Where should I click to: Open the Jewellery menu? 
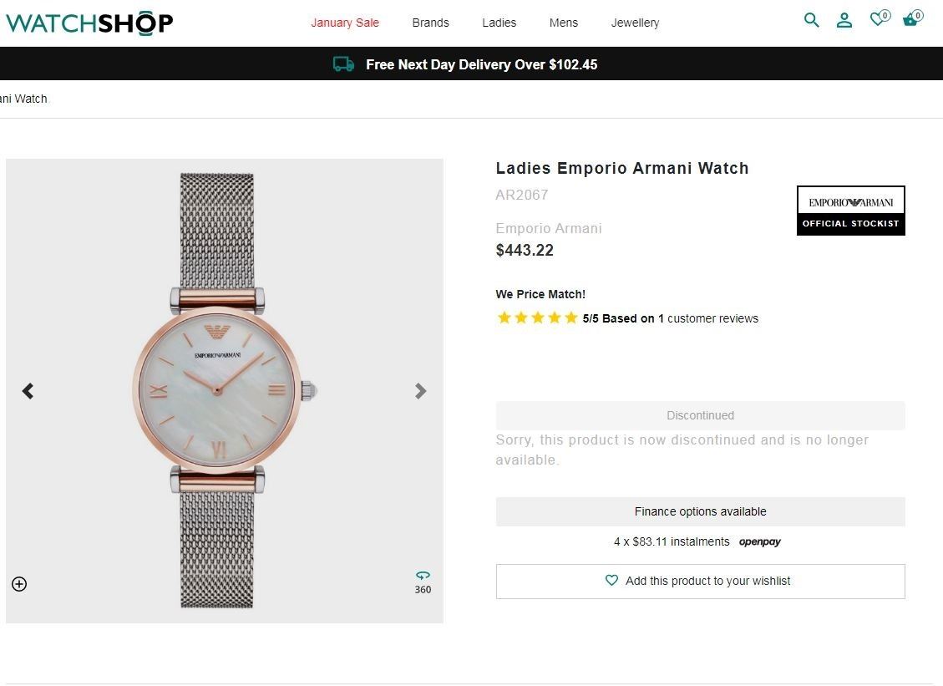coord(635,23)
